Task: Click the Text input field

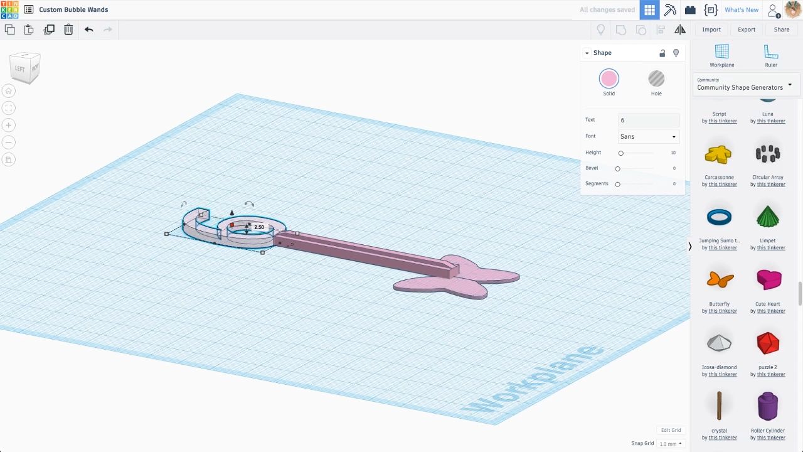Action: [x=649, y=120]
